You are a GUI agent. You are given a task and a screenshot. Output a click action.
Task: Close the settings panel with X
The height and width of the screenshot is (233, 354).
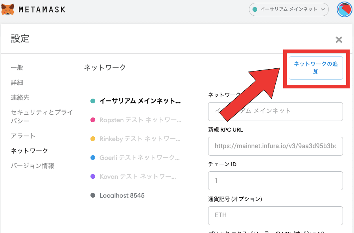coord(339,40)
